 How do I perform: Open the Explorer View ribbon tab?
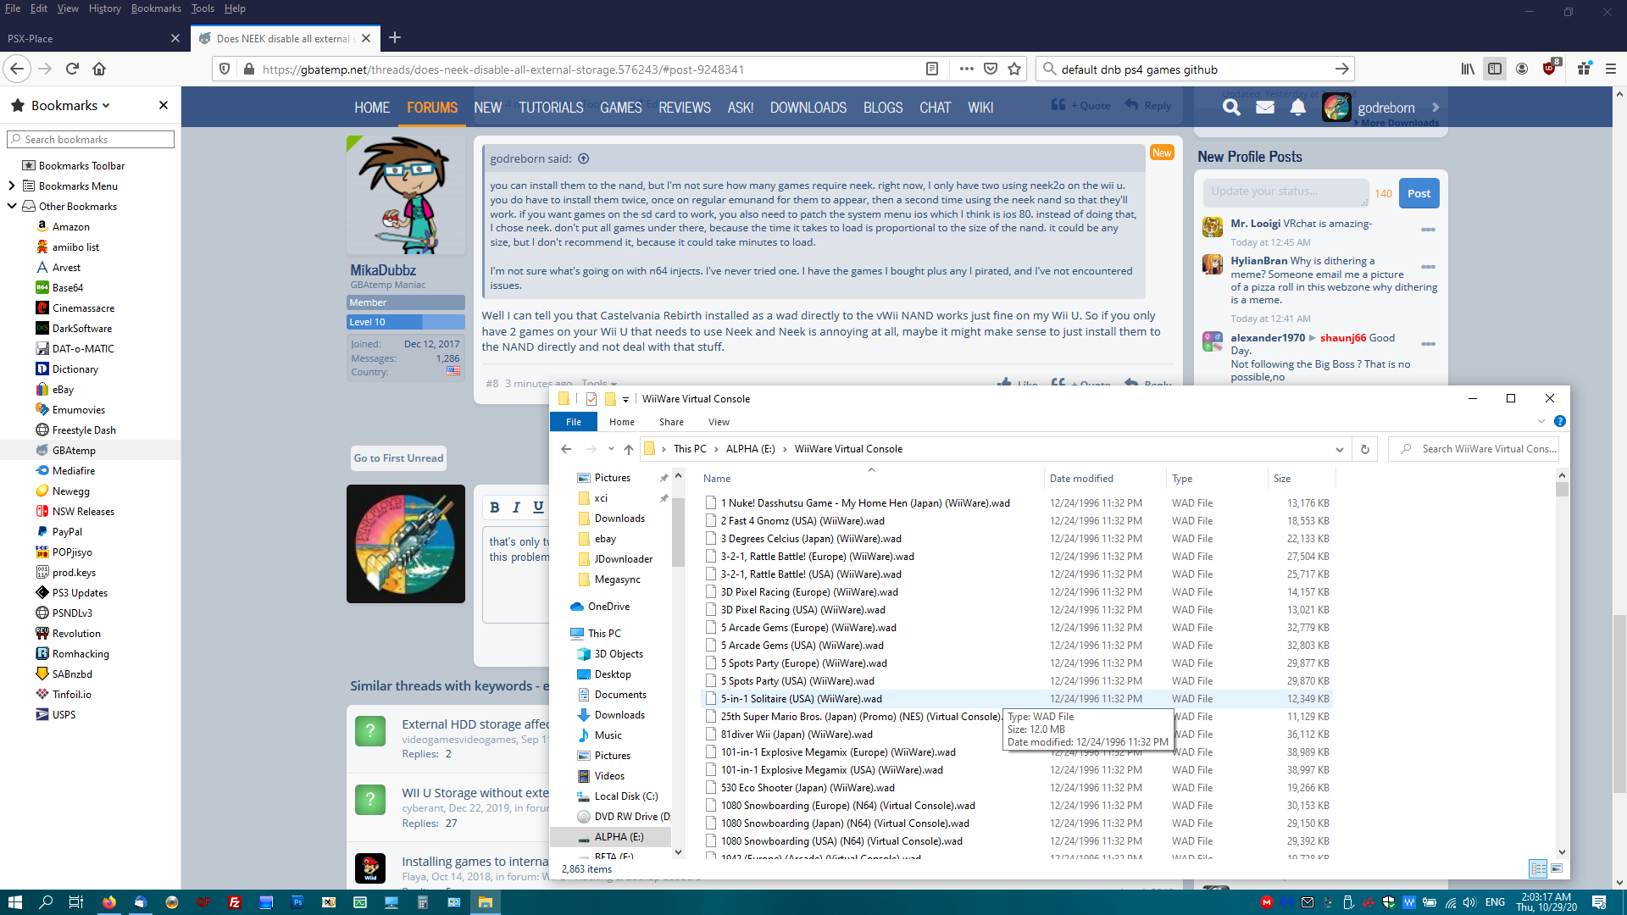719,422
